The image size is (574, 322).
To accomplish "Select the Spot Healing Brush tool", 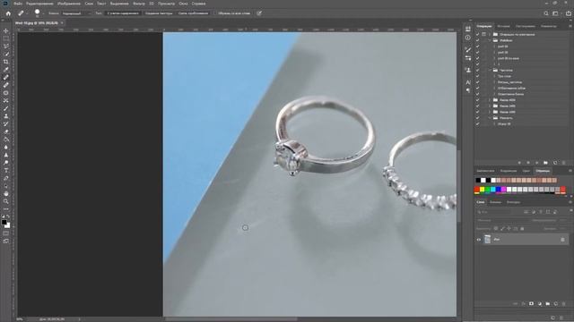I will pos(6,77).
